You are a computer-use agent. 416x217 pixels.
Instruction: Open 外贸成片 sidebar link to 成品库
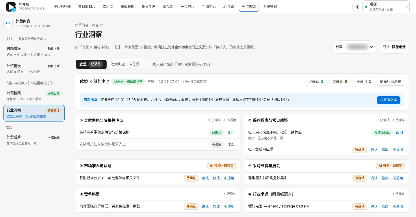(x=34, y=140)
